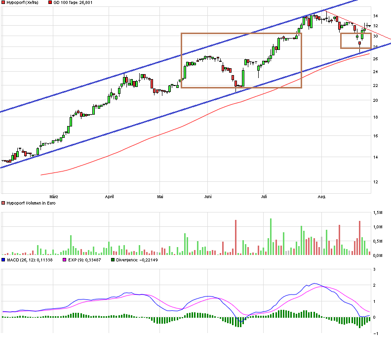Select the EXP (9): 0,33487 label
Image resolution: width=391 pixels, height=338 pixels.
coord(84,260)
